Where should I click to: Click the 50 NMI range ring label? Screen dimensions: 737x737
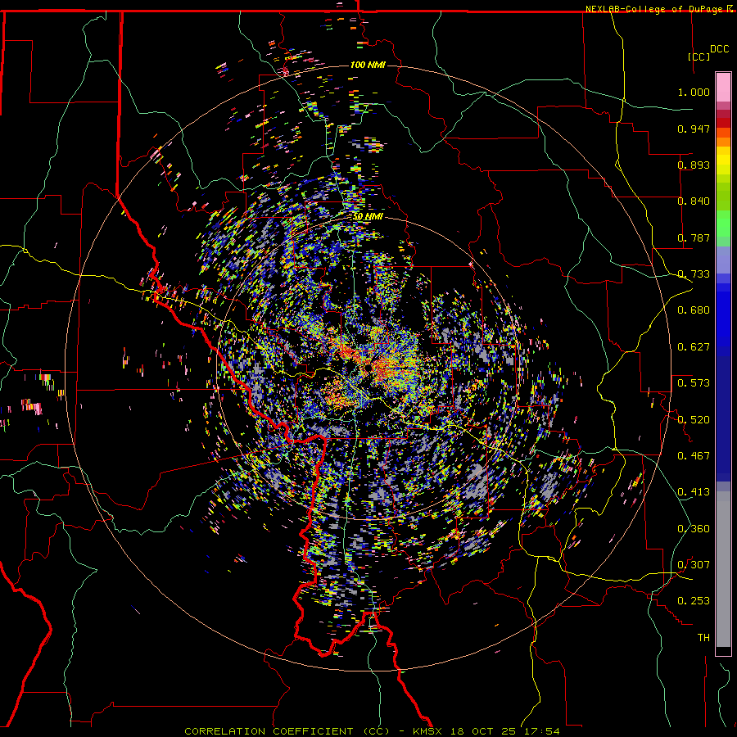[368, 216]
